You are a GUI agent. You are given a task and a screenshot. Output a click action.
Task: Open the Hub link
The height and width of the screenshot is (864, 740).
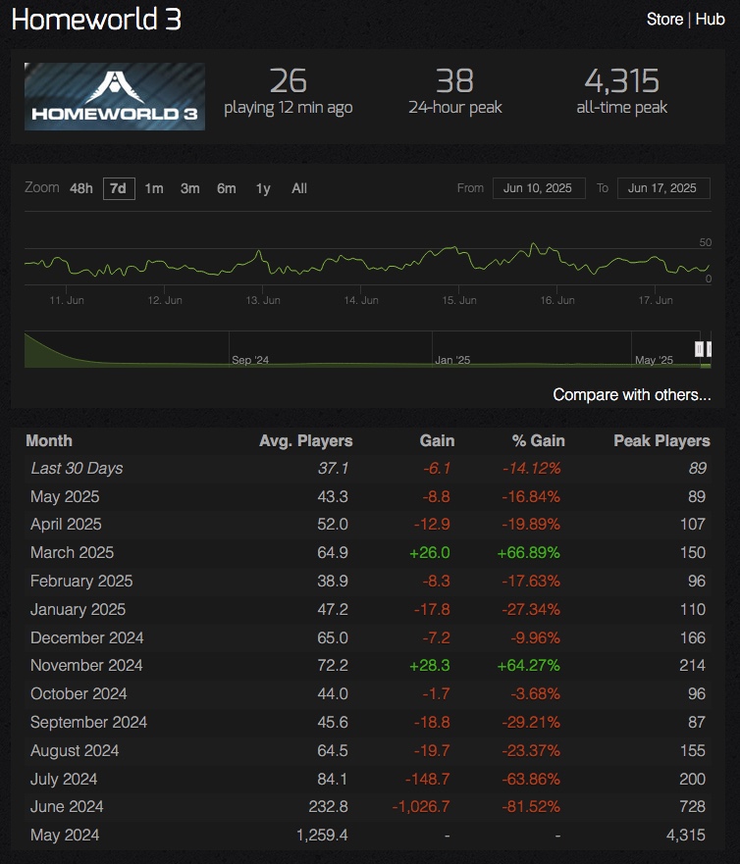pos(710,20)
